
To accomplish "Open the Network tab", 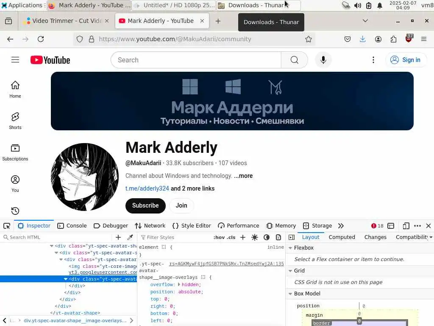I will click(150, 226).
